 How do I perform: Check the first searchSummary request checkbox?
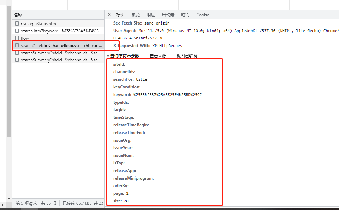click(17, 53)
